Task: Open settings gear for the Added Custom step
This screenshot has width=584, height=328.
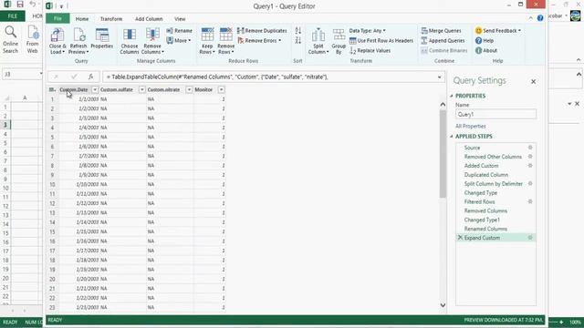Action: 530,166
